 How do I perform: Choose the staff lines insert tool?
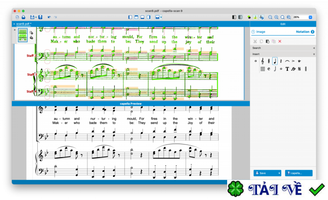point(262,69)
